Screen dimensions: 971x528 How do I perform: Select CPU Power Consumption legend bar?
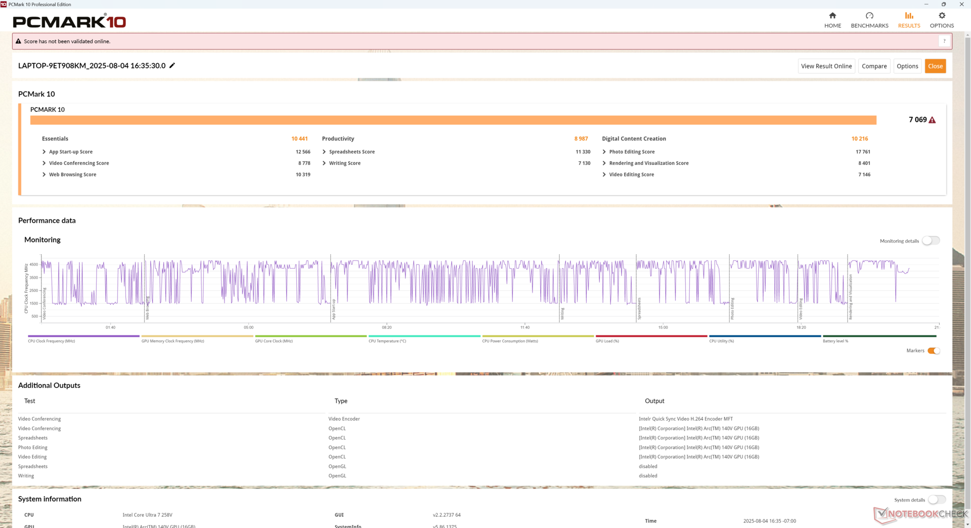tap(538, 336)
